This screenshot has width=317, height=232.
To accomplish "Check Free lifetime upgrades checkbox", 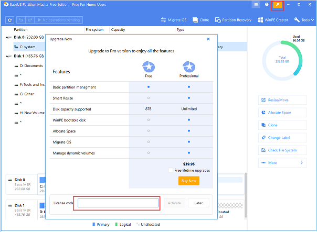I will 171,170.
